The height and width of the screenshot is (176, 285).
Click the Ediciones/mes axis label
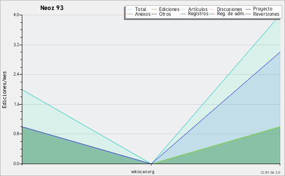(x=4, y=90)
